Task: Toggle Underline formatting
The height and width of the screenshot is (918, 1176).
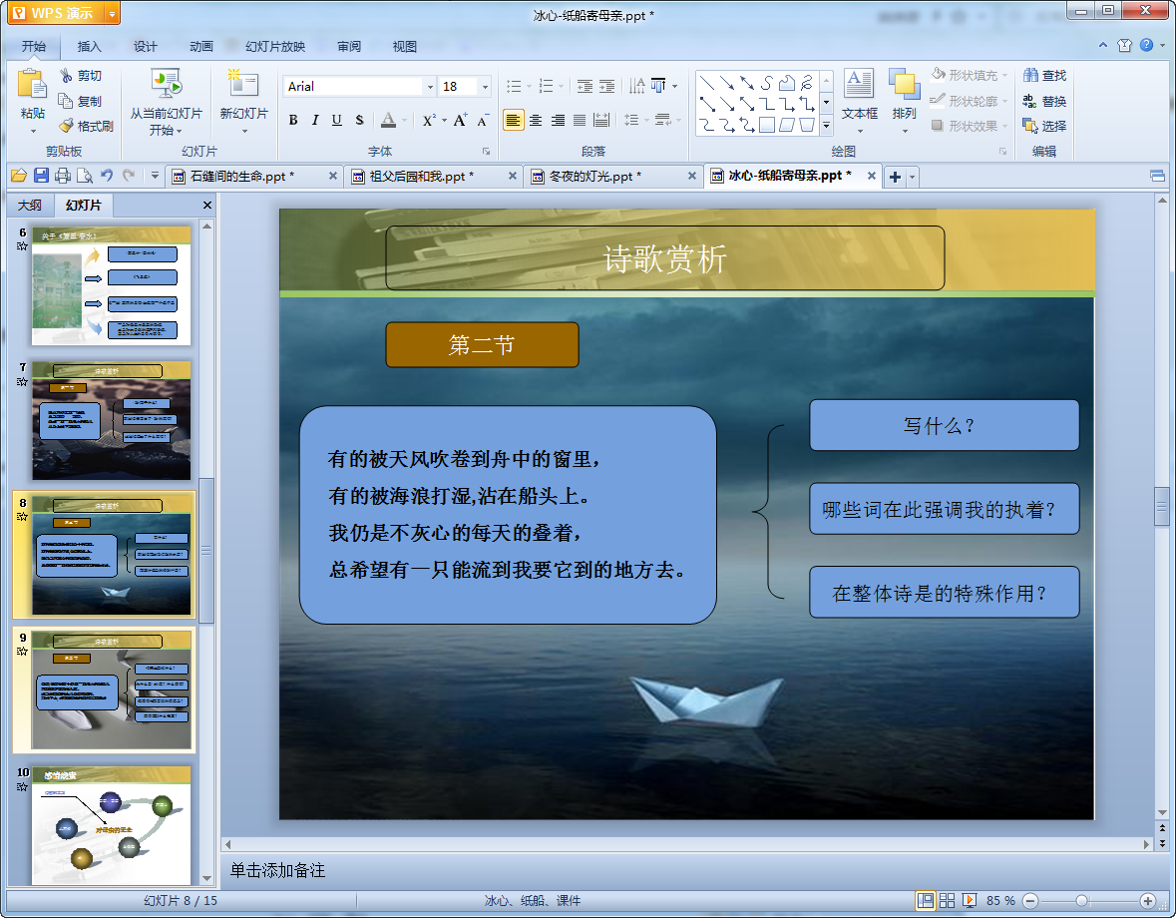Action: click(337, 120)
